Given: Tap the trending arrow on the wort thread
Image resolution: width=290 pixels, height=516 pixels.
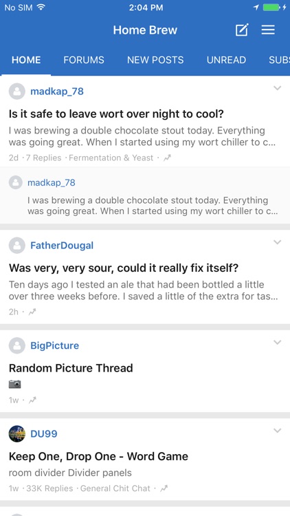Looking at the screenshot, I should 168,158.
